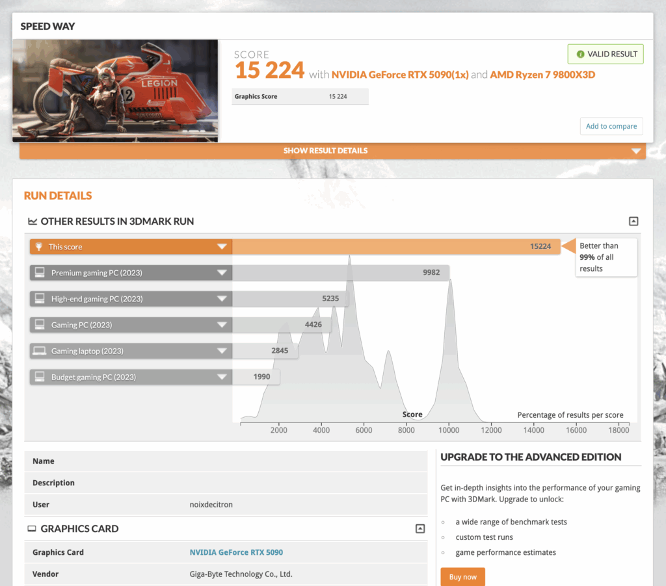The image size is (666, 586).
Task: Open the Premium gaming PC (2023) dropdown
Action: tap(222, 273)
